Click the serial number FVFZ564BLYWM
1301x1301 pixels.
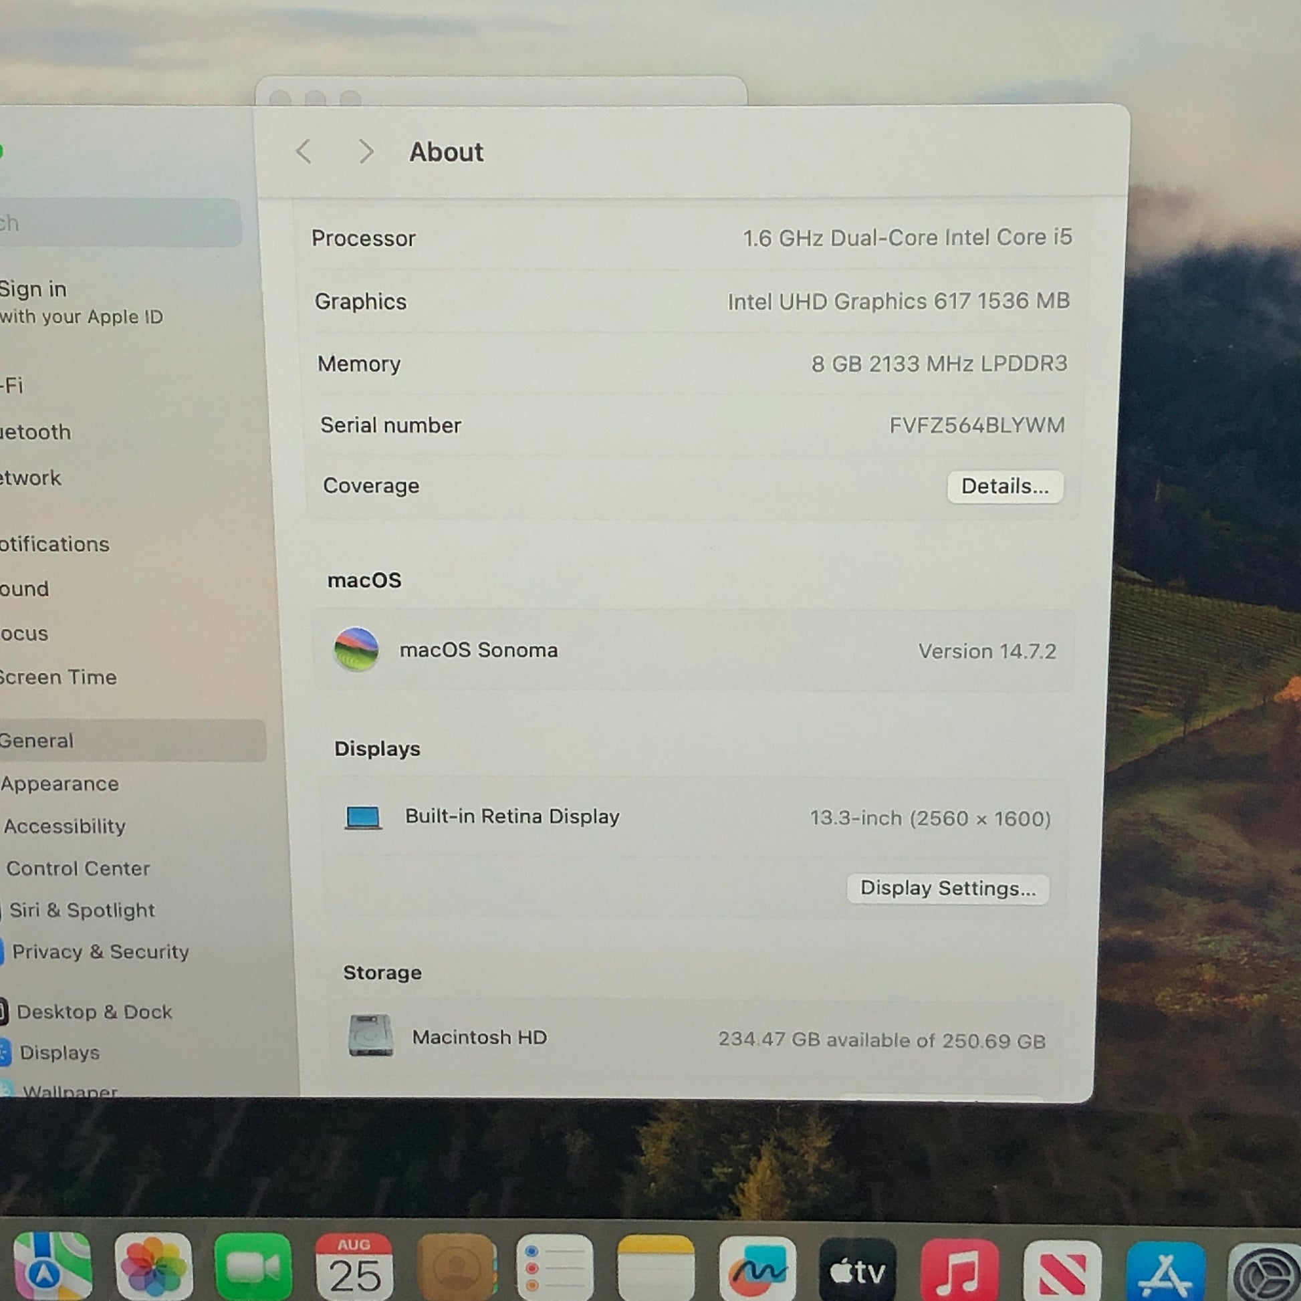click(x=977, y=425)
